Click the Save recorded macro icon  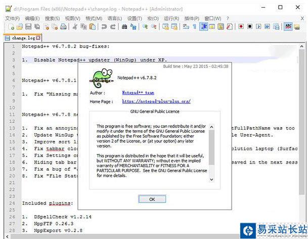pyautogui.click(x=276, y=26)
